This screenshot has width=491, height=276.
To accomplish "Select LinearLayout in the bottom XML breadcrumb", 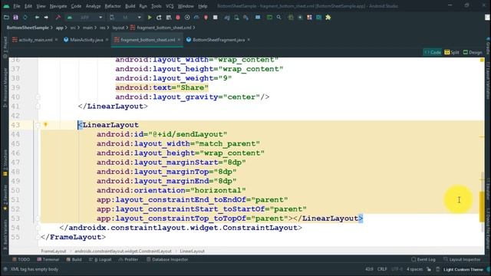I will [193, 251].
